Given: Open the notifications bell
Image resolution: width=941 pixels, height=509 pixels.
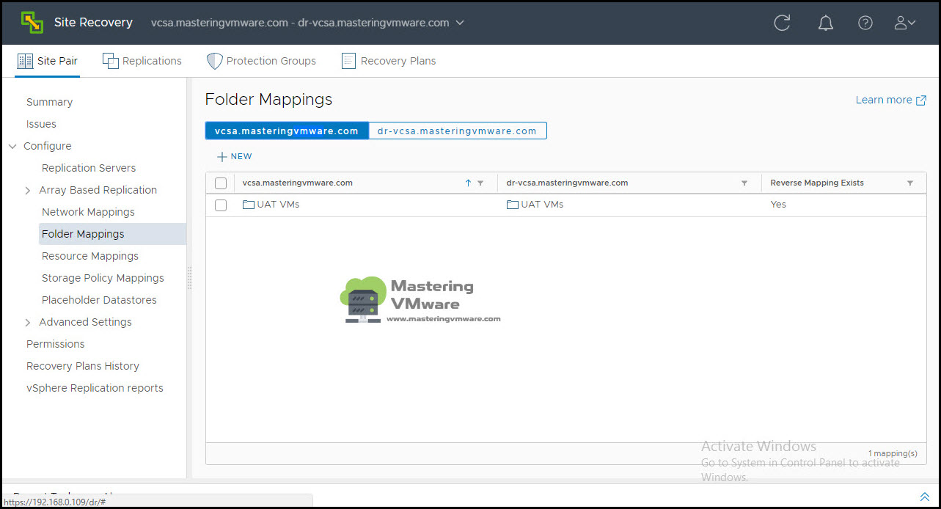Looking at the screenshot, I should [x=826, y=23].
